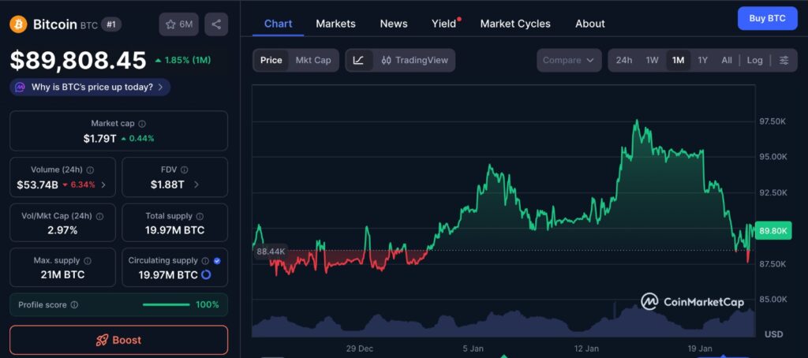Open the Yield tab
Image resolution: width=808 pixels, height=358 pixels.
click(444, 24)
